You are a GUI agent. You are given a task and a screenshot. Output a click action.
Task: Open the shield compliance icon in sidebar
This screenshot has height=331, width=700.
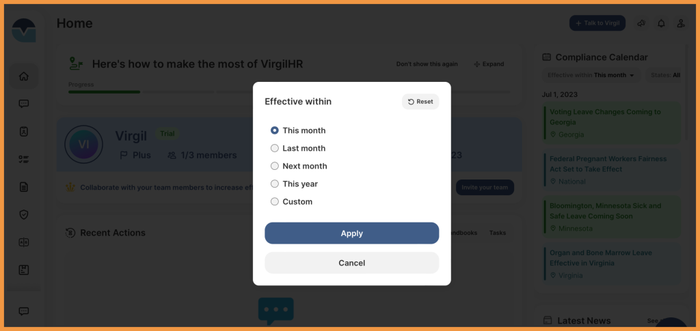24,215
